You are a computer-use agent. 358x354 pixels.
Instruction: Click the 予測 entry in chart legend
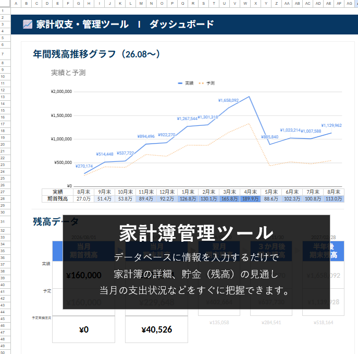click(x=207, y=83)
